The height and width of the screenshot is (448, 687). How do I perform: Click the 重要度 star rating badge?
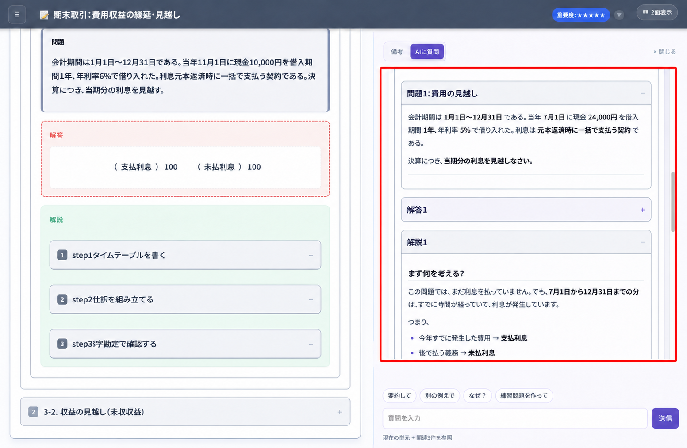pyautogui.click(x=580, y=15)
